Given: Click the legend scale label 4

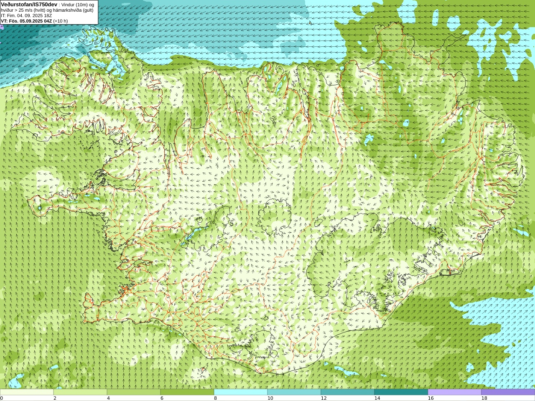Looking at the screenshot, I should pos(108,398).
